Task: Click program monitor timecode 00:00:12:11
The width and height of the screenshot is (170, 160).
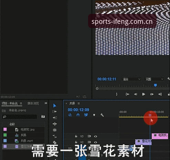Action: tap(107, 79)
